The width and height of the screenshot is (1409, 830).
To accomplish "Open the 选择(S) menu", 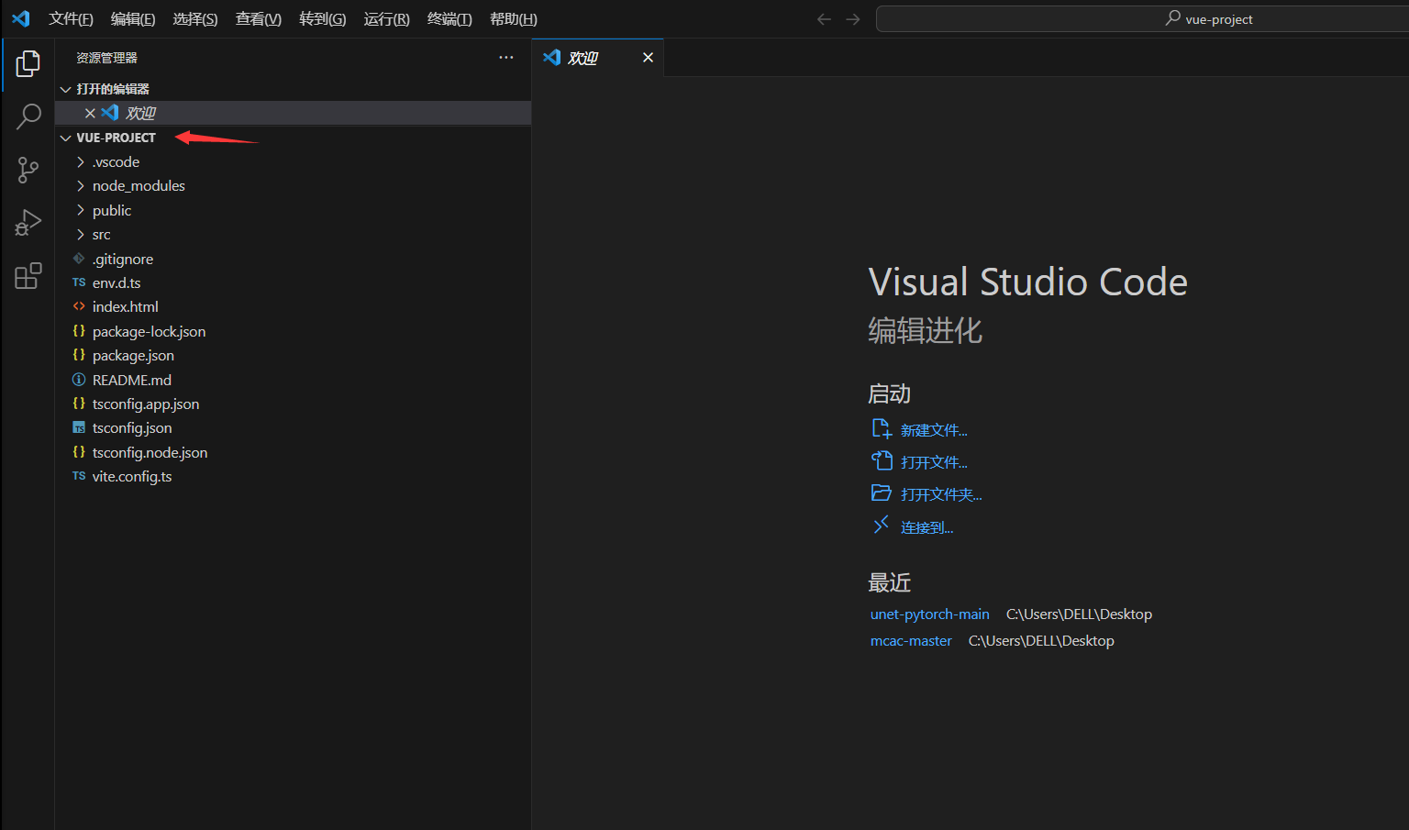I will (x=195, y=19).
